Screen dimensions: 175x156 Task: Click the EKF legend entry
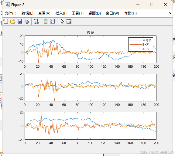pos(146,45)
